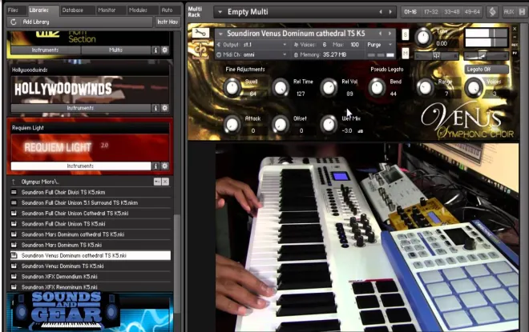The image size is (529, 332).
Task: Click the Hollywoodwinds library banner
Action: pos(90,90)
